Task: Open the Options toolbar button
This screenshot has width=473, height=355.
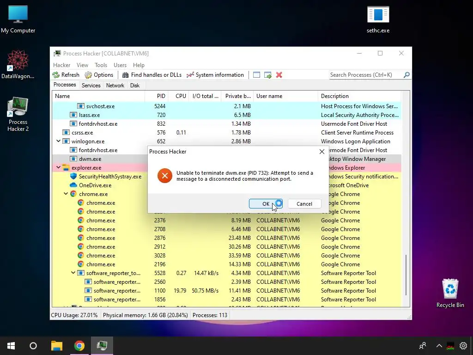Action: (99, 75)
